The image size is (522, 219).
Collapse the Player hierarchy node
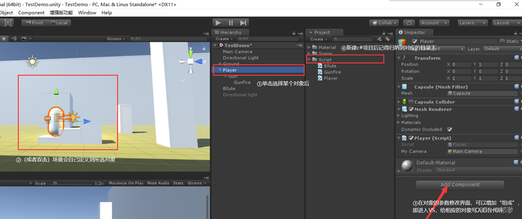tap(220, 70)
